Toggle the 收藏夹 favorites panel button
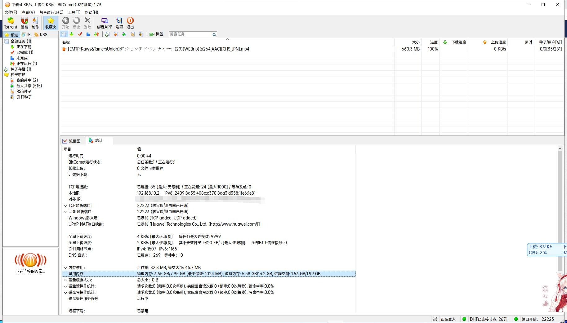This screenshot has width=567, height=323. point(51,23)
